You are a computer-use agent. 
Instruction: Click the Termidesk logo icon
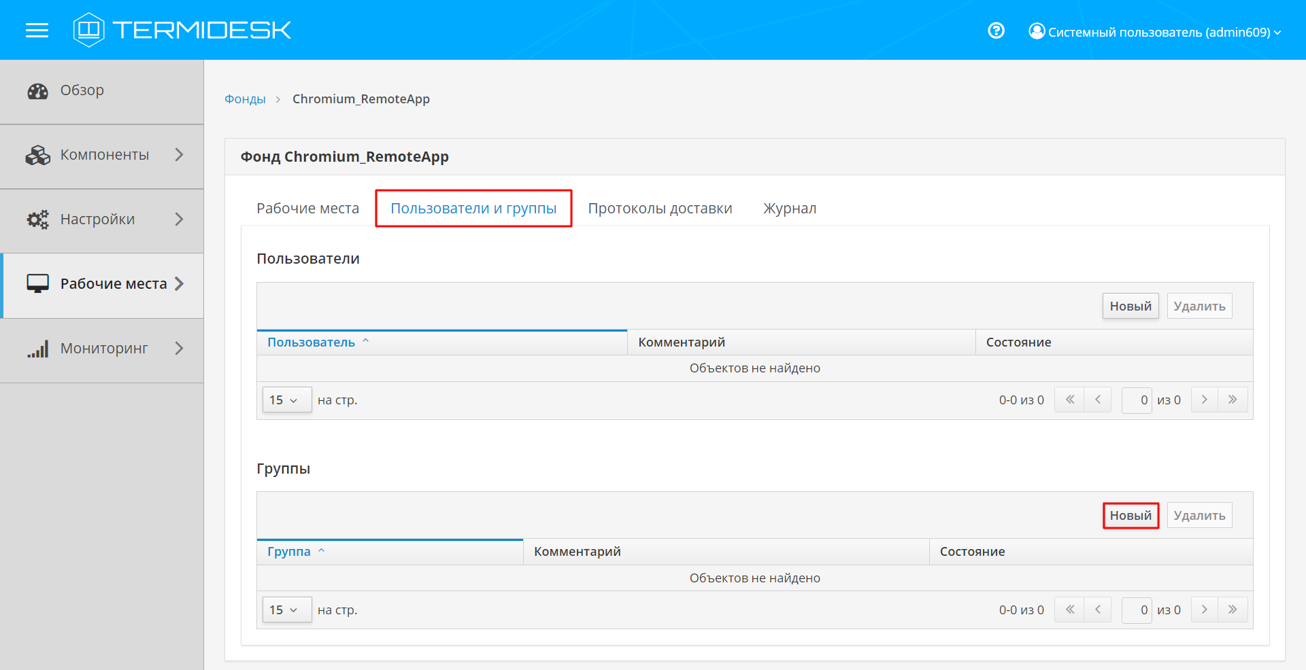tap(88, 30)
